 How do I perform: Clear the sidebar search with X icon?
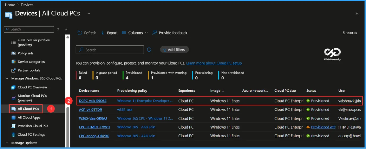pos(58,29)
